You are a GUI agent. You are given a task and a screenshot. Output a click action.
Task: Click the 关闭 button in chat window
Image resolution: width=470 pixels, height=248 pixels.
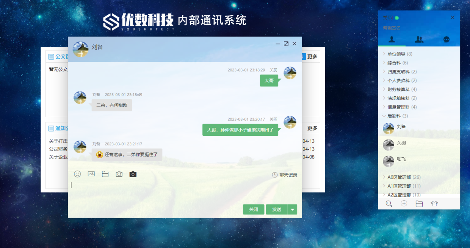[x=254, y=210]
